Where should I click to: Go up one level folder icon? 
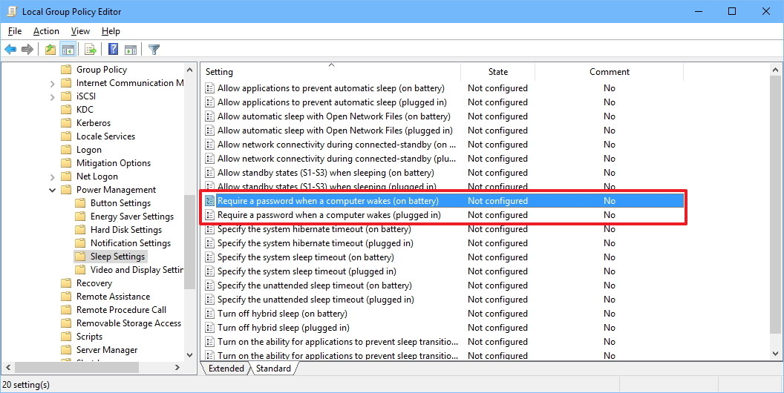pyautogui.click(x=50, y=50)
